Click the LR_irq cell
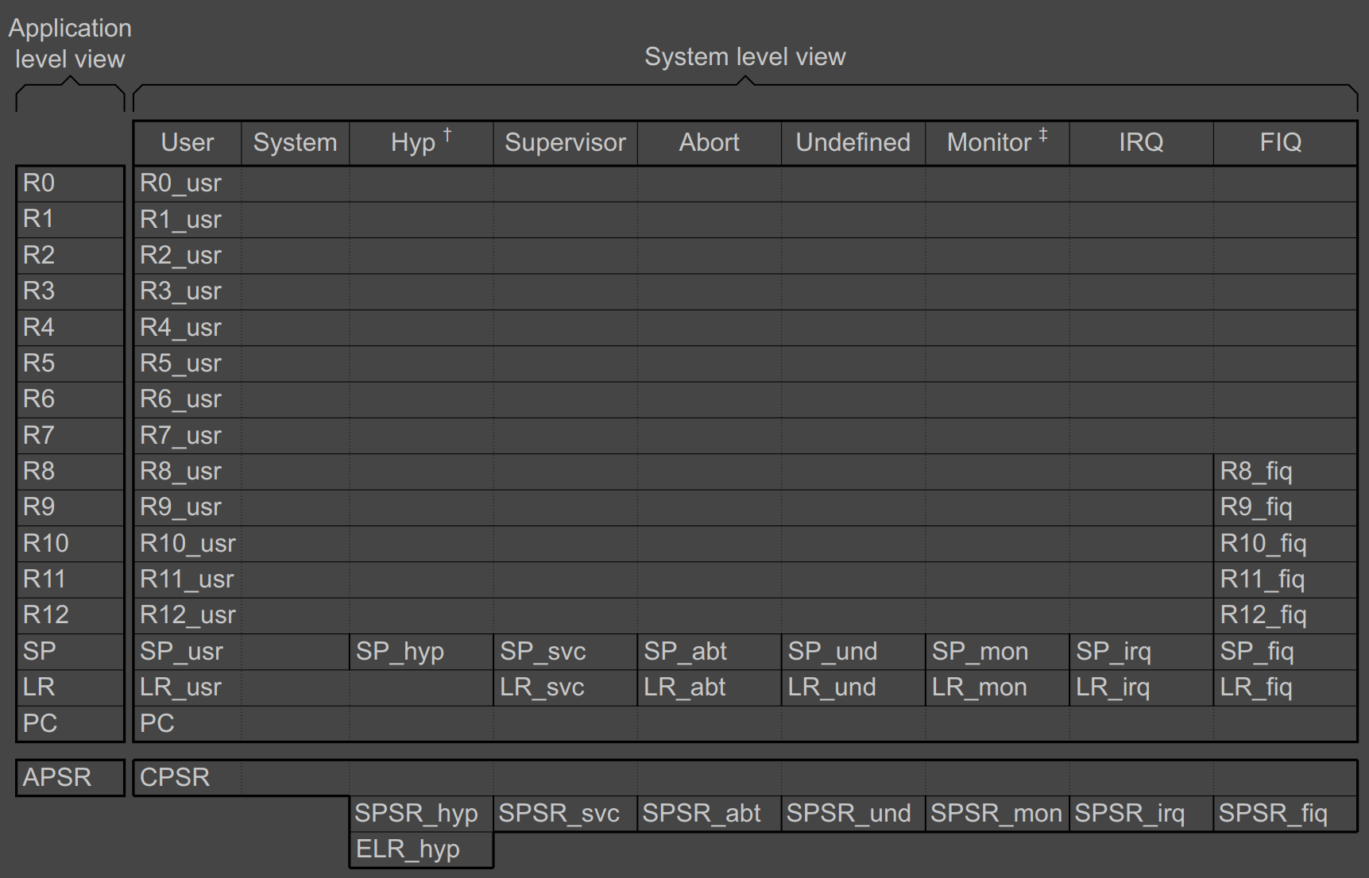The height and width of the screenshot is (878, 1369). click(x=1141, y=687)
